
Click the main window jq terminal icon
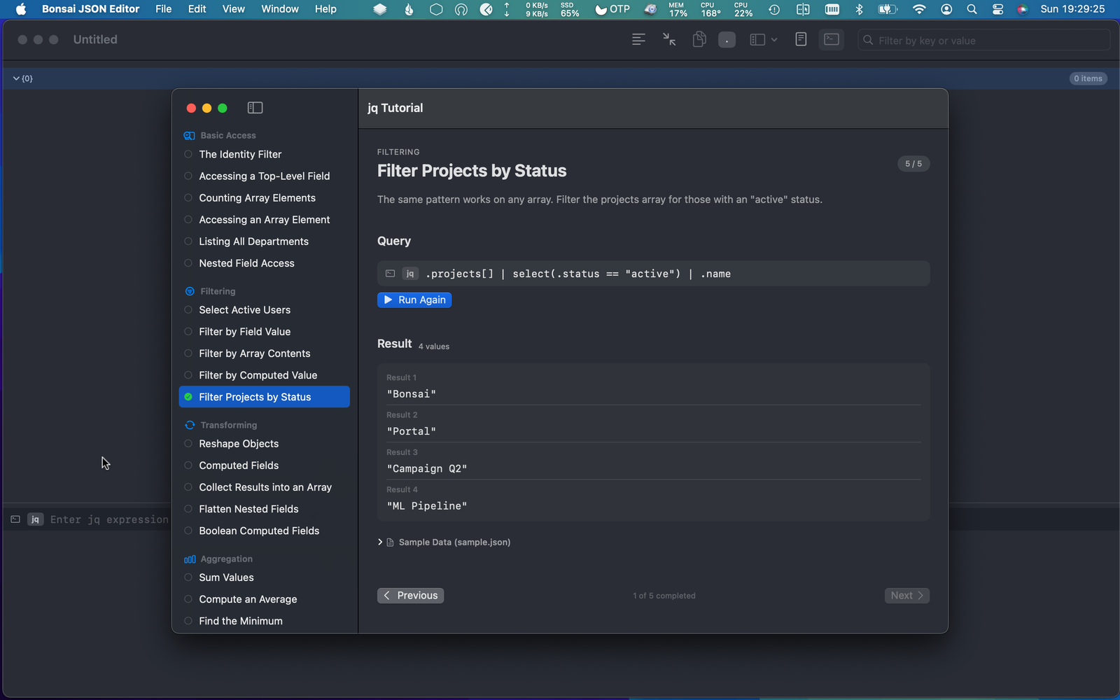(x=15, y=519)
